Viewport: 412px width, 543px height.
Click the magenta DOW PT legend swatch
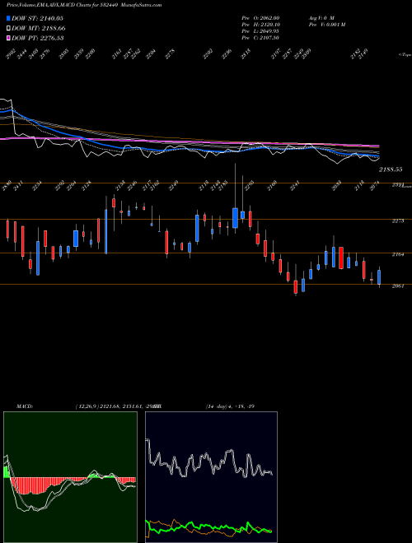(x=8, y=38)
